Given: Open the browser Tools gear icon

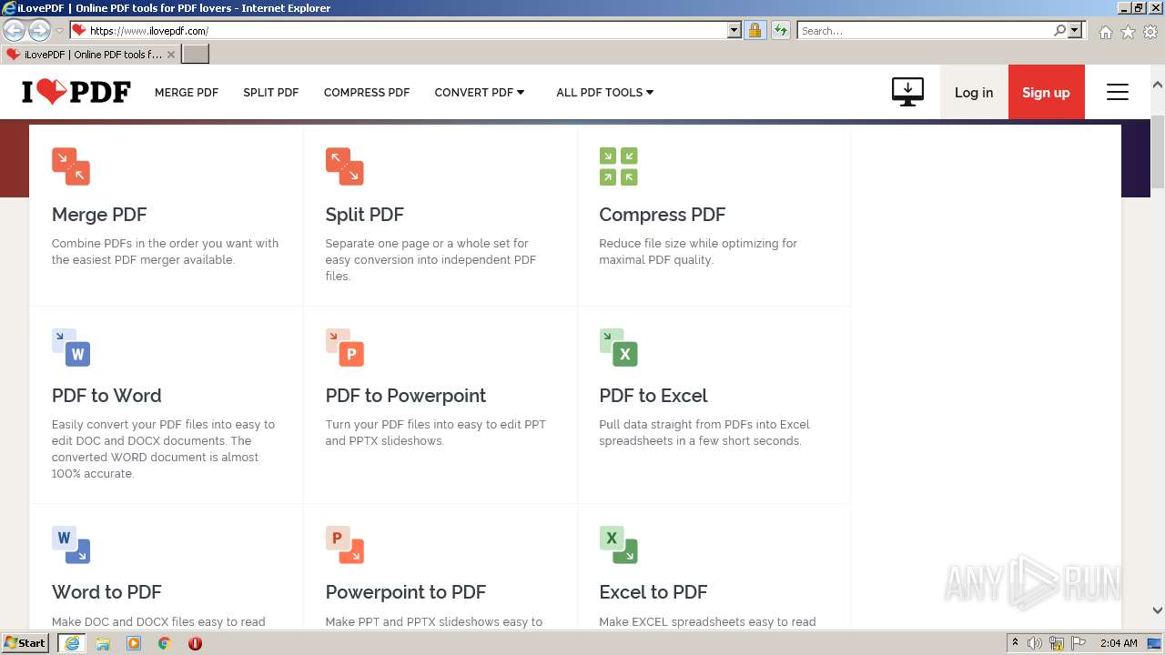Looking at the screenshot, I should (1150, 32).
